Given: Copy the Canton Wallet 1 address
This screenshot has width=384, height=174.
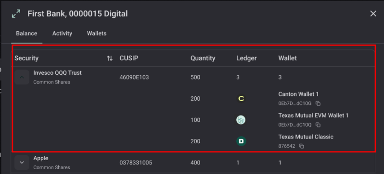Looking at the screenshot, I should (x=318, y=104).
